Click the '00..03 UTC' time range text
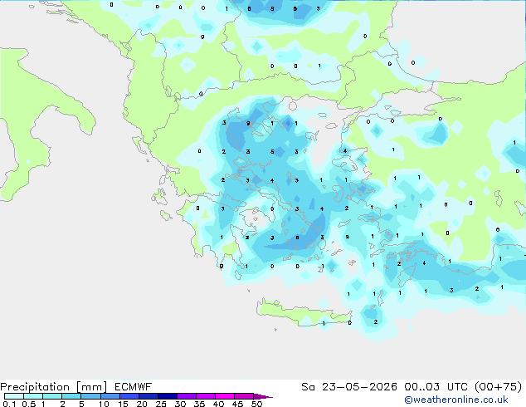Viewport: 526px width, 407px height. (436, 387)
